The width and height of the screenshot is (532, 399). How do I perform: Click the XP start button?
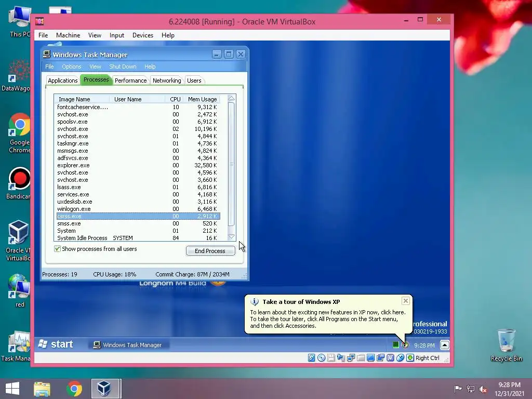56,344
